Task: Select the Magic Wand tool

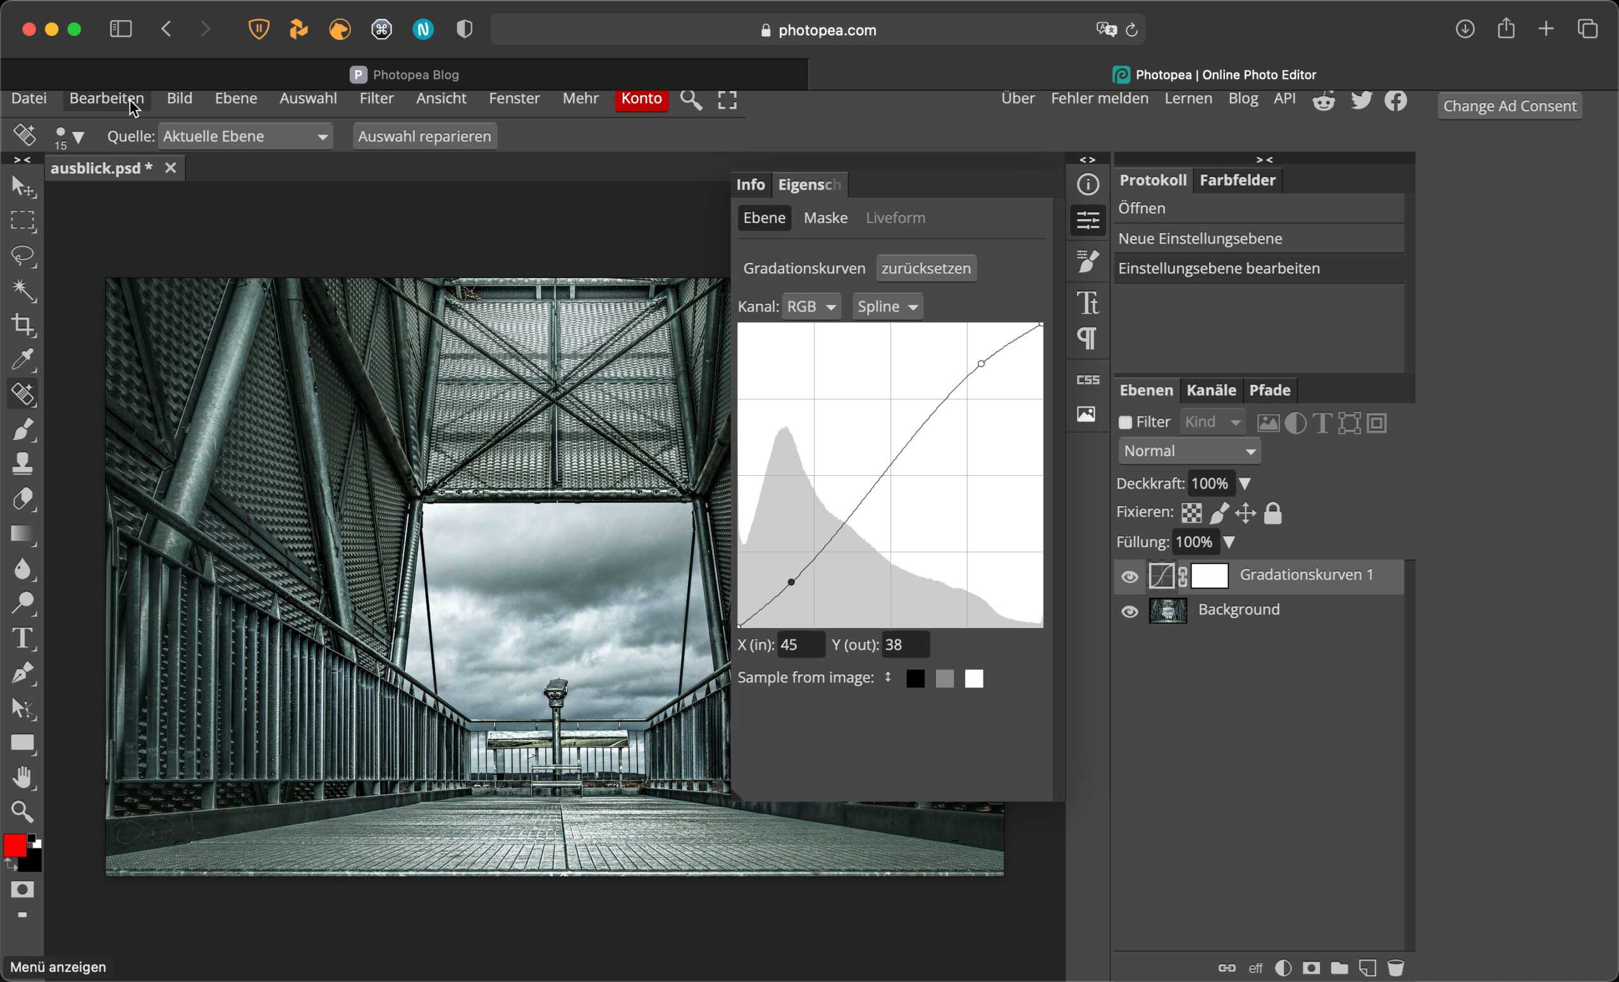Action: (x=23, y=289)
